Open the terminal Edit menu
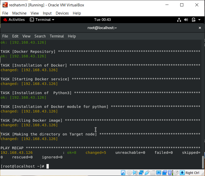The image size is (205, 176). (15, 36)
